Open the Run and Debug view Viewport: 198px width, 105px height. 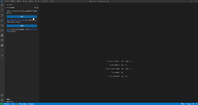[x=2, y=20]
